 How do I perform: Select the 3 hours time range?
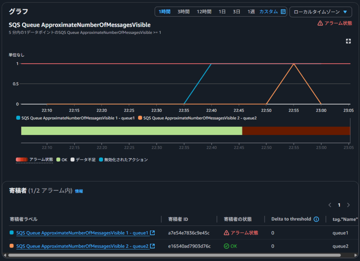coord(183,12)
